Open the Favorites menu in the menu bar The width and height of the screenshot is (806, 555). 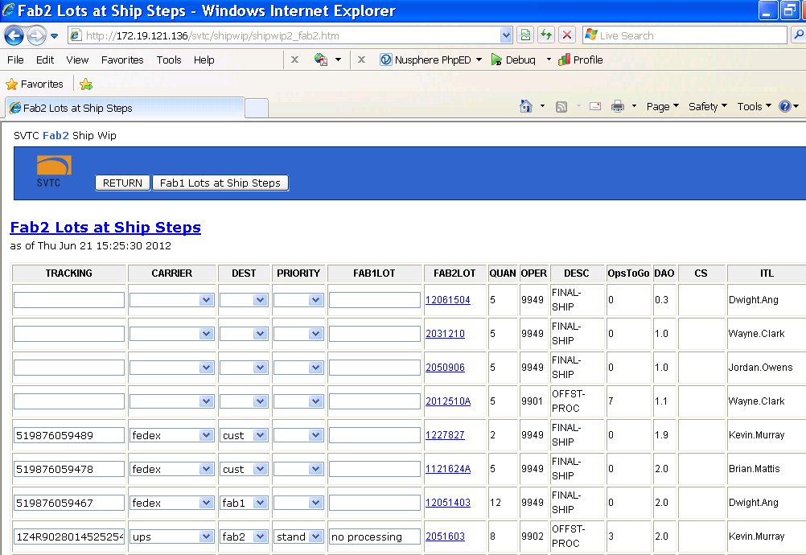[122, 60]
